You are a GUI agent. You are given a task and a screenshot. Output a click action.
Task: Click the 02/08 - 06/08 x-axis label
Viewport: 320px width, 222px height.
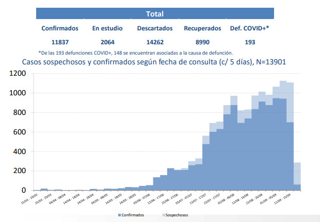tap(225, 199)
